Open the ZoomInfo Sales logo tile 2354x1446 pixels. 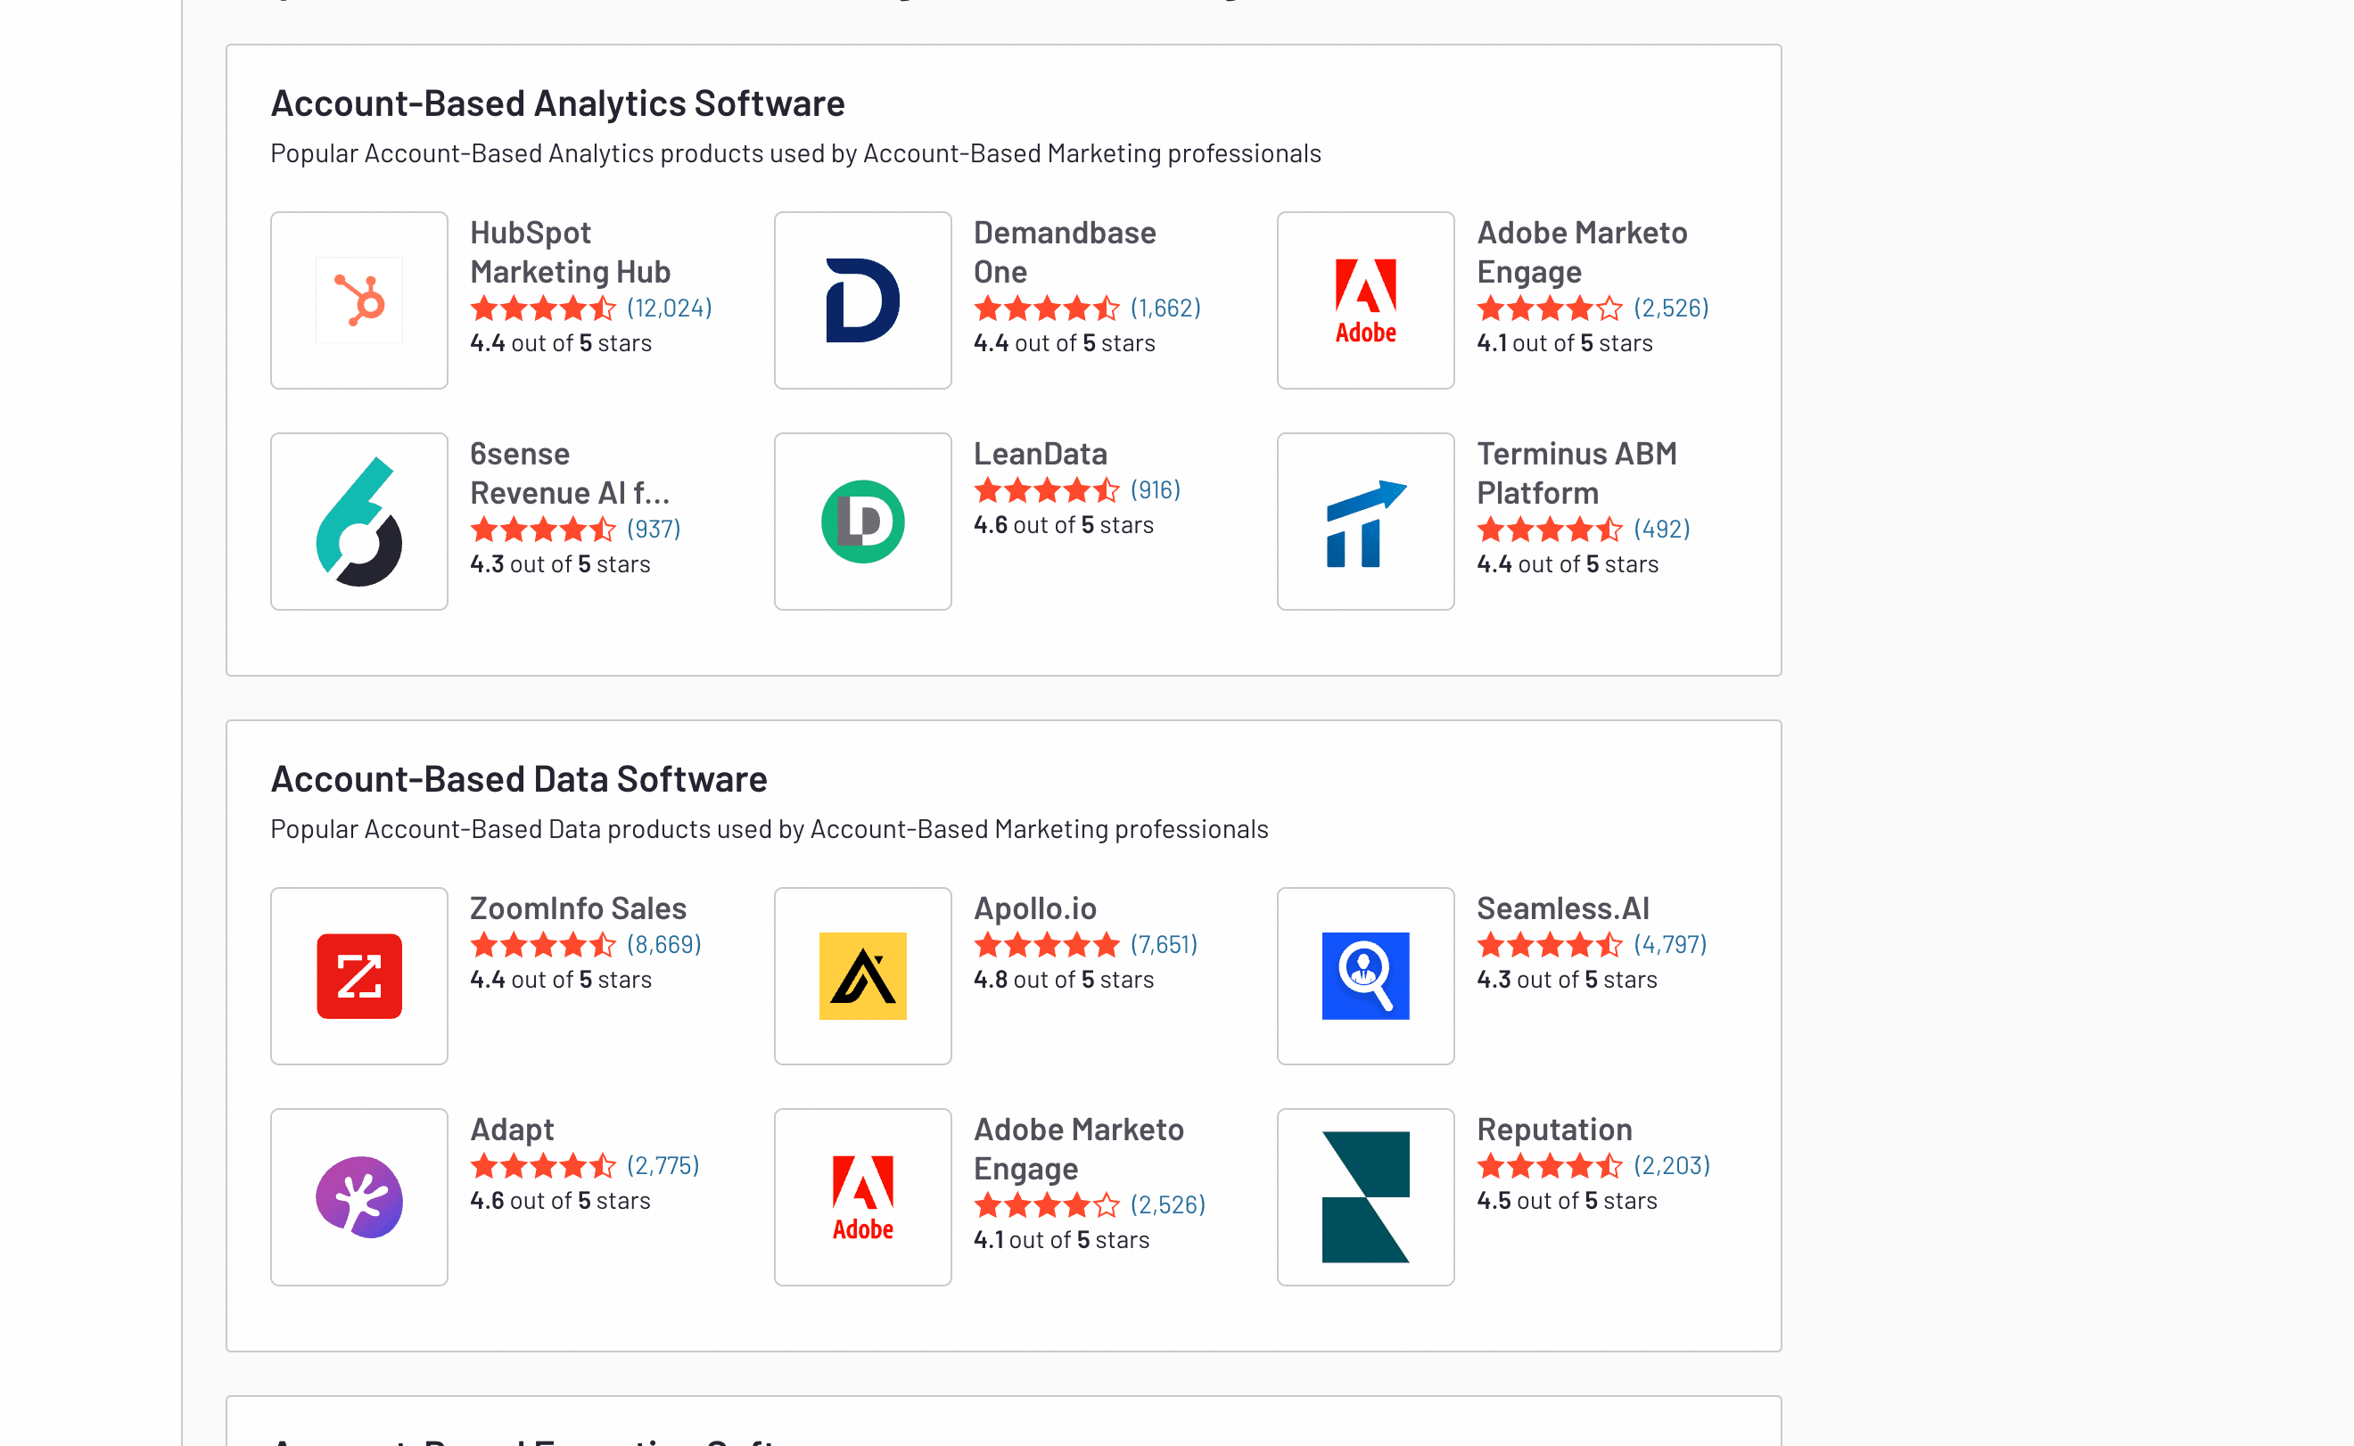click(358, 975)
